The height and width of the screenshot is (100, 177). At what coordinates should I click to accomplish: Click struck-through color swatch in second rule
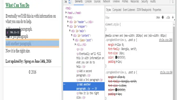click(116, 90)
